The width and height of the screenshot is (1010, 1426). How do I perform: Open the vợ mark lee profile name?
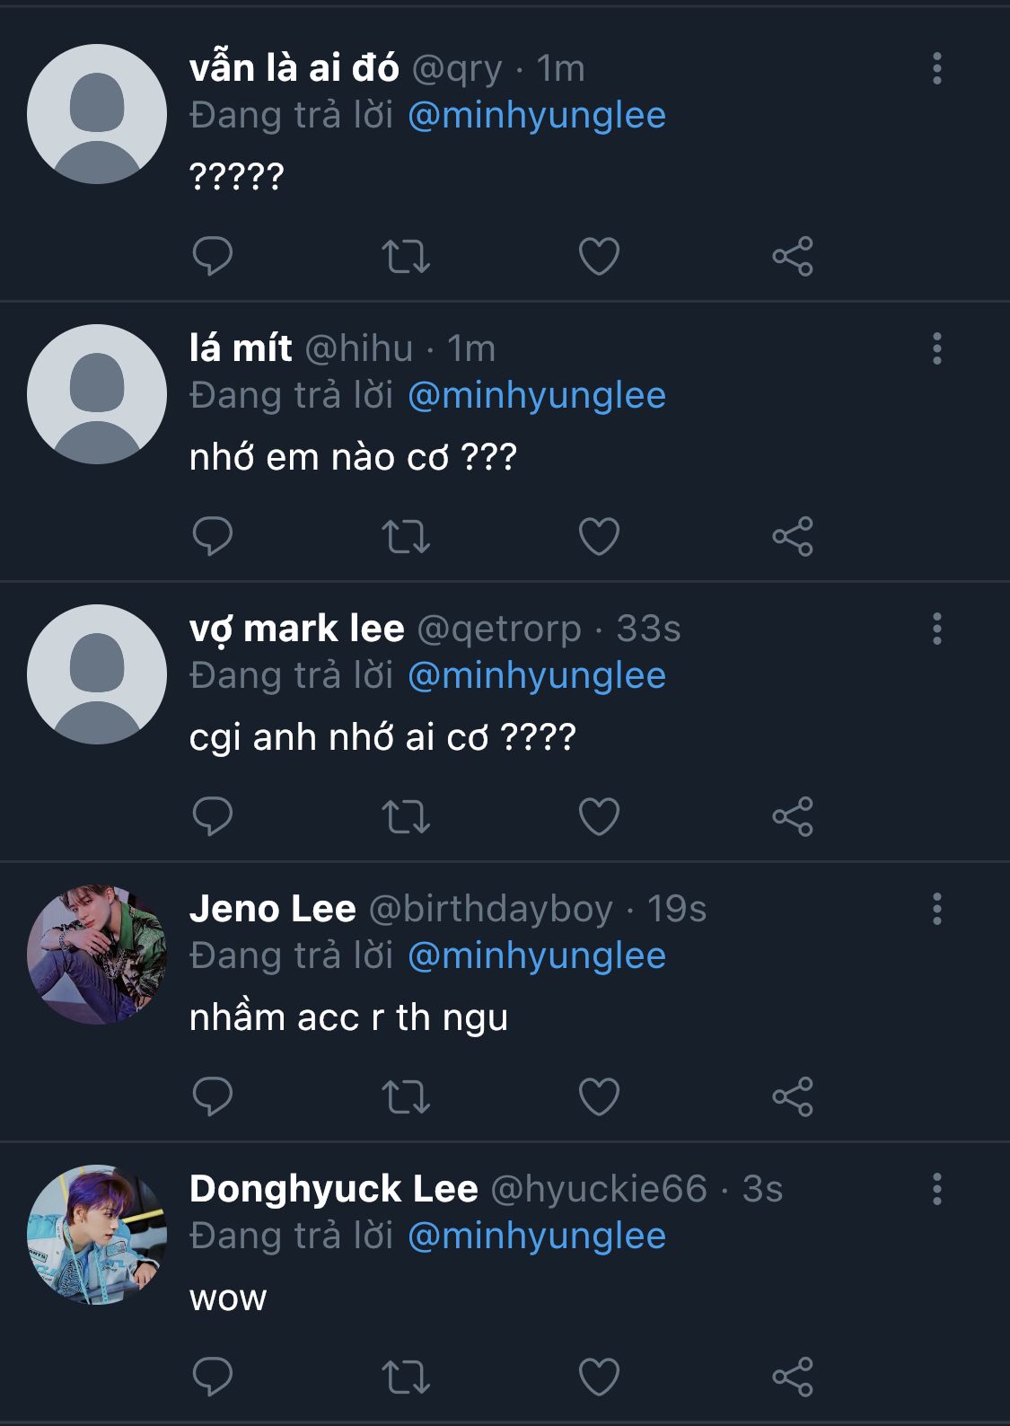pyautogui.click(x=296, y=629)
